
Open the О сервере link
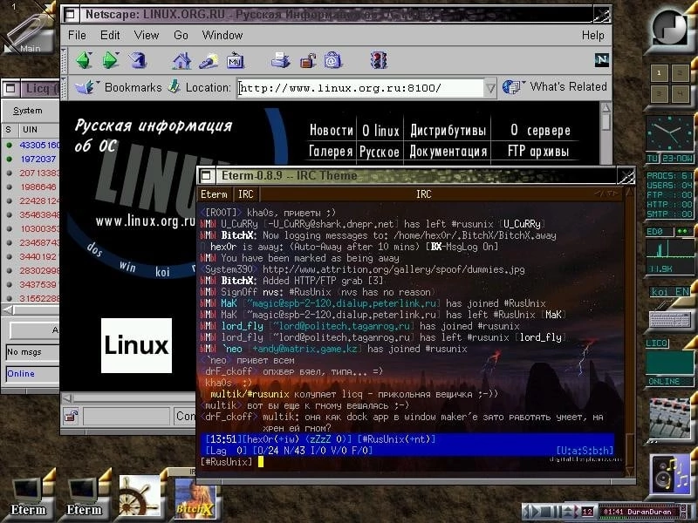[x=540, y=130]
